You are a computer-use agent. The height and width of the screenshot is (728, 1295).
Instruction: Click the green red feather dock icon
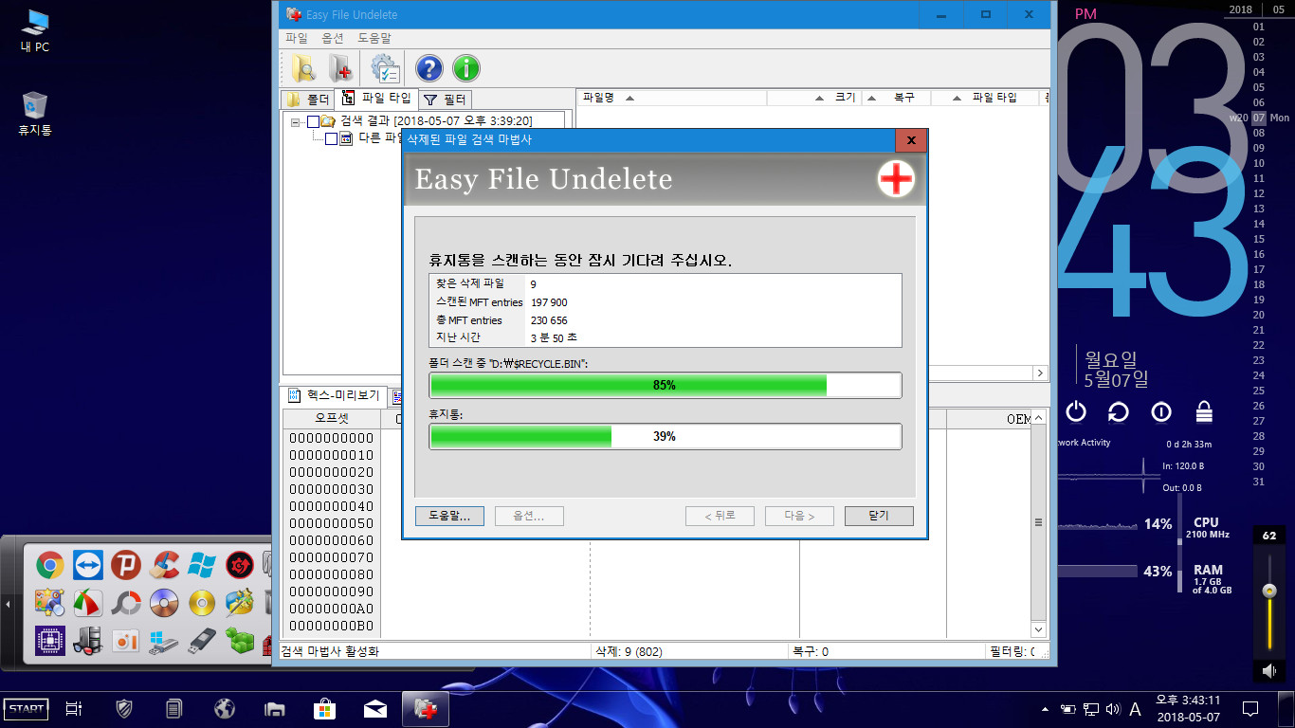coord(87,603)
